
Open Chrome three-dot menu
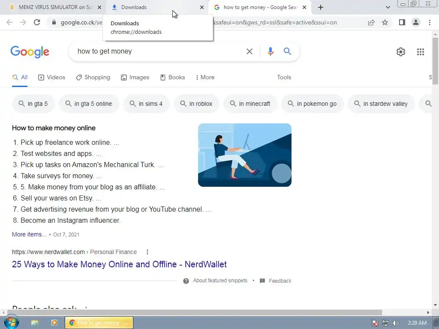pos(430,22)
